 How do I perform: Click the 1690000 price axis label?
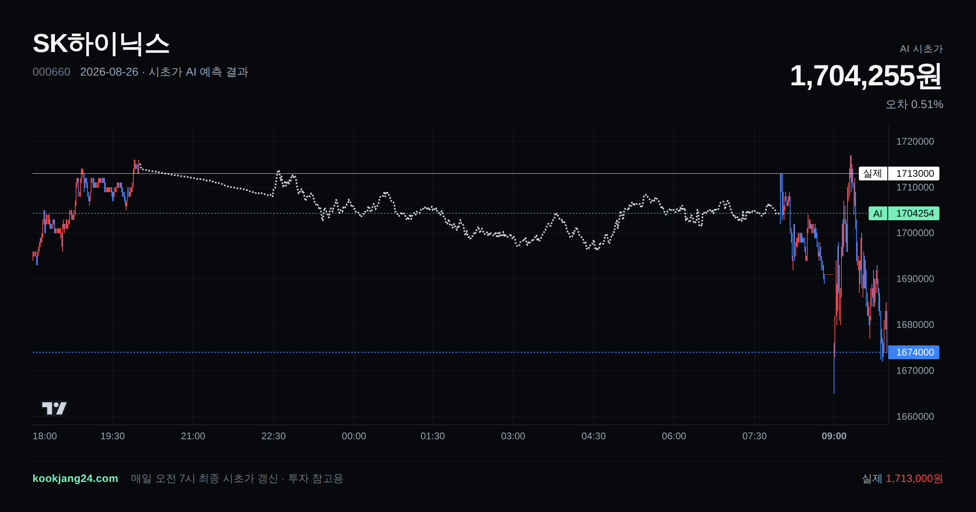pos(915,279)
